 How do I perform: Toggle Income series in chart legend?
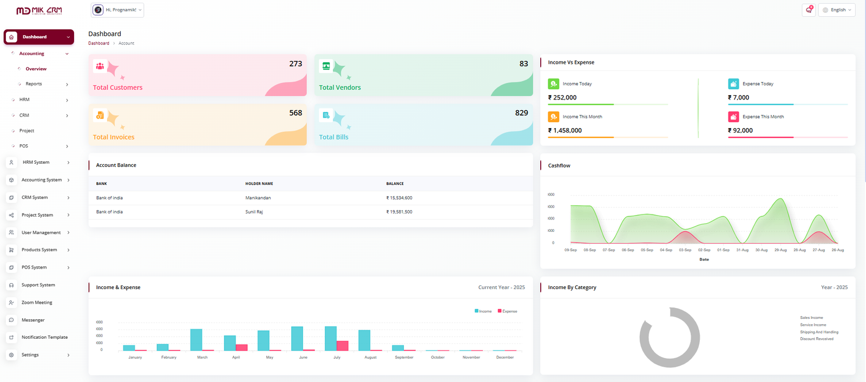point(483,311)
